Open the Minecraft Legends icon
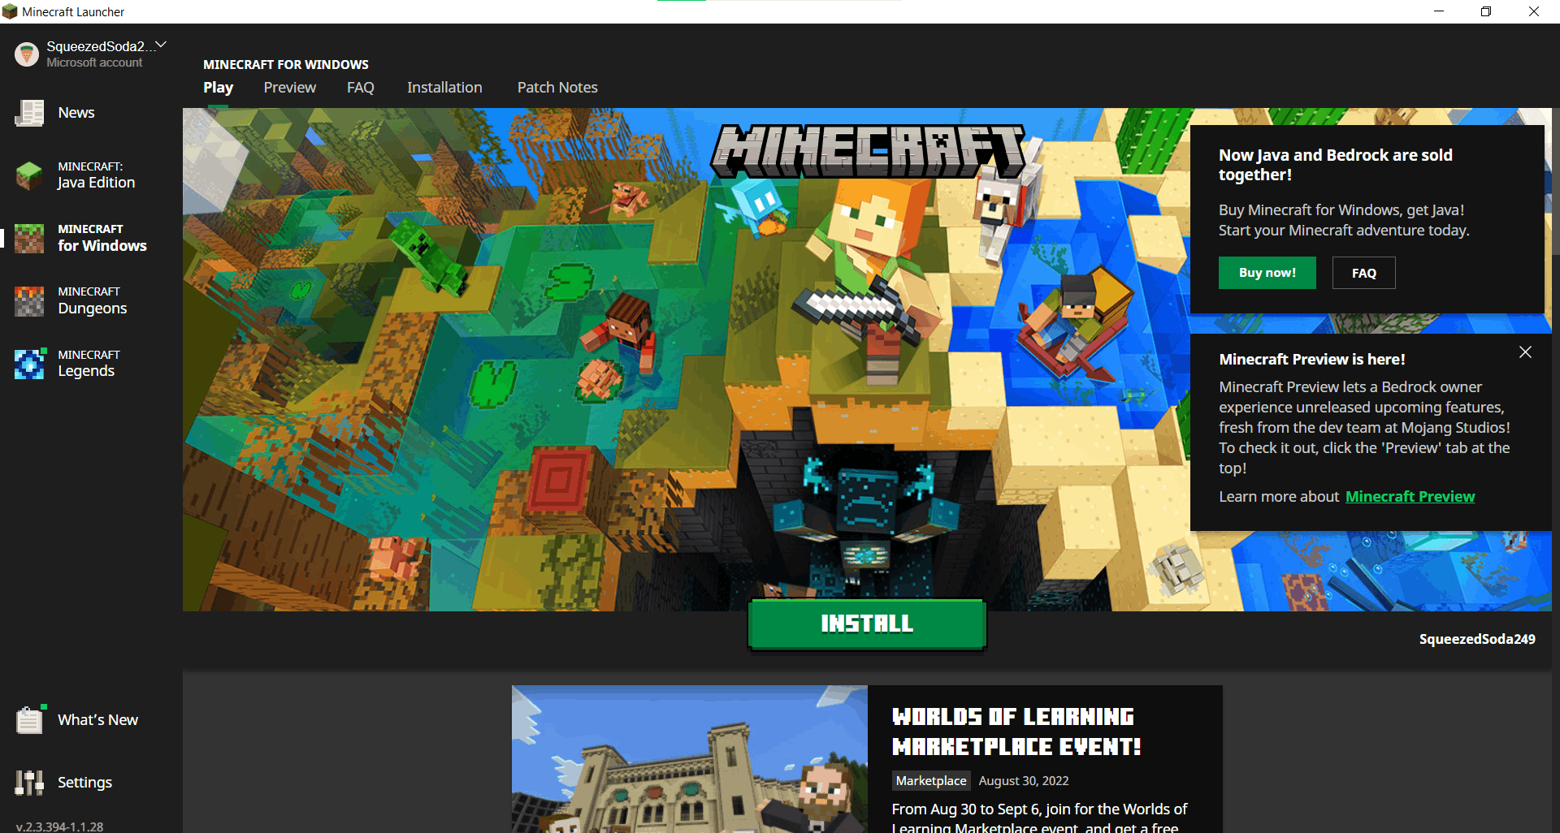1560x833 pixels. click(x=29, y=364)
